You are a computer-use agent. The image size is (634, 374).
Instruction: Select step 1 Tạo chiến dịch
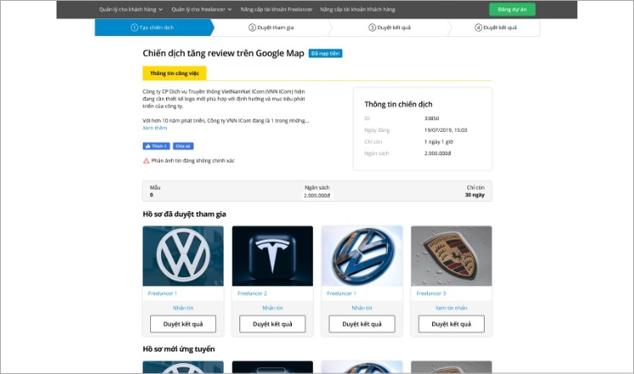153,28
